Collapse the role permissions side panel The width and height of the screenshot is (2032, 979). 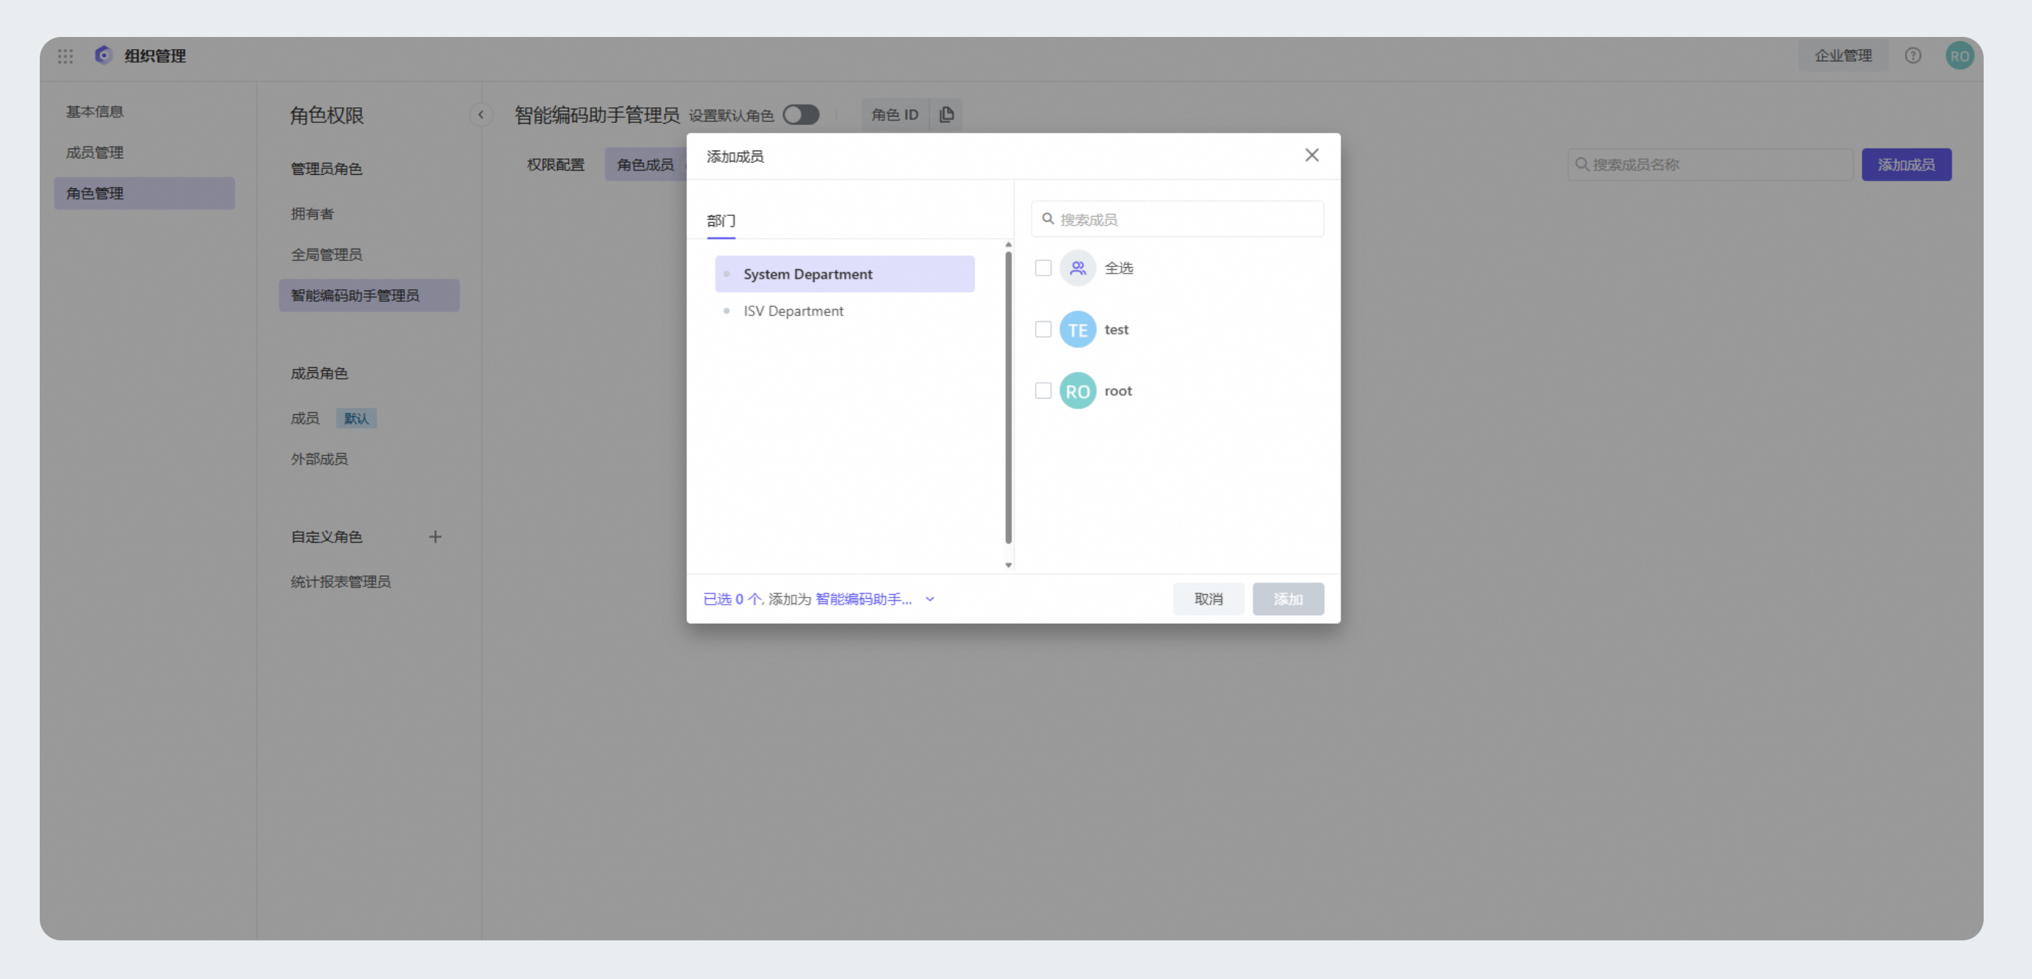pyautogui.click(x=480, y=115)
